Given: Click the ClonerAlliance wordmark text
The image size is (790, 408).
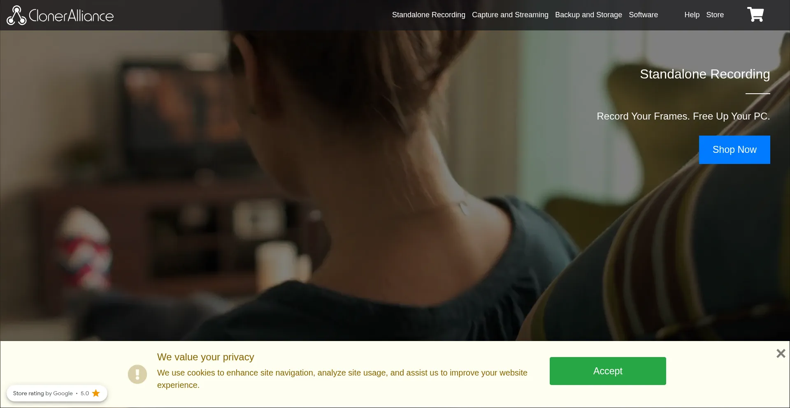Looking at the screenshot, I should (x=71, y=16).
